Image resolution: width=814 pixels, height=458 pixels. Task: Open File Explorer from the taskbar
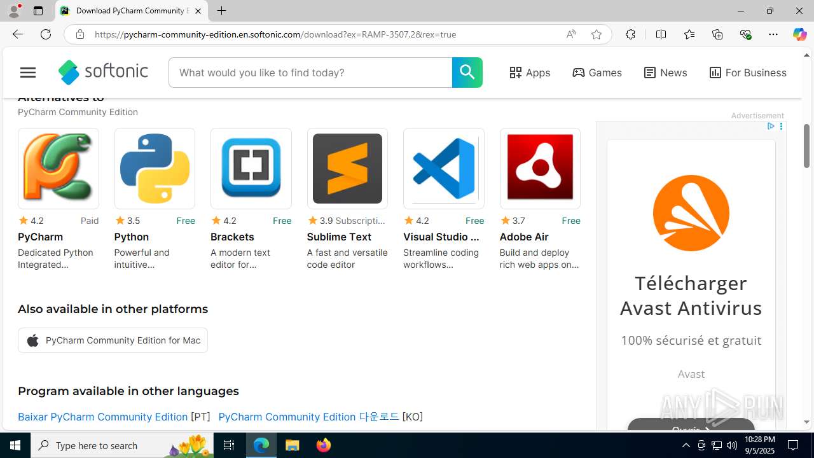pyautogui.click(x=293, y=445)
